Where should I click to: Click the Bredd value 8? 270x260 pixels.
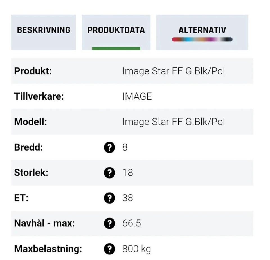(125, 147)
